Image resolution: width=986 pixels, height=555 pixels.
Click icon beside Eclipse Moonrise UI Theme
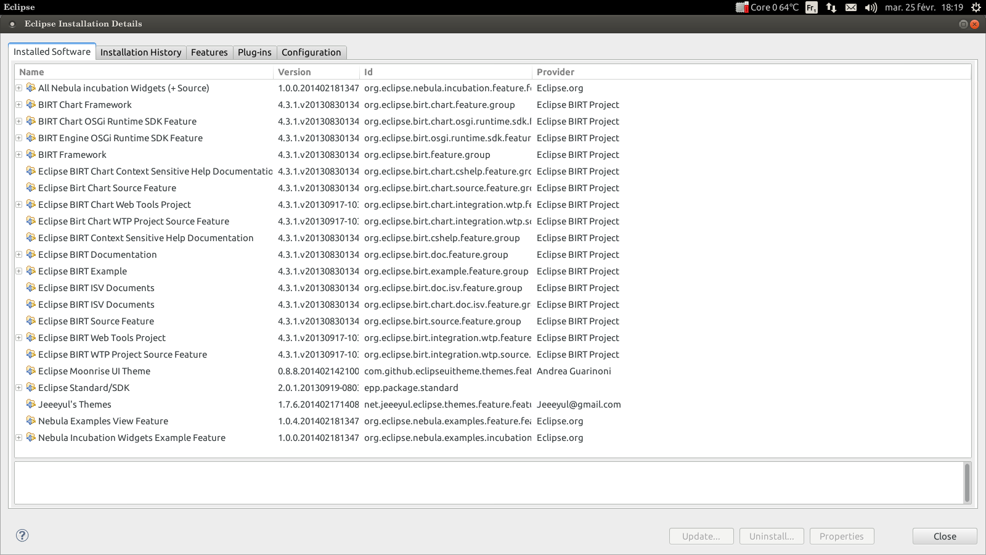31,371
